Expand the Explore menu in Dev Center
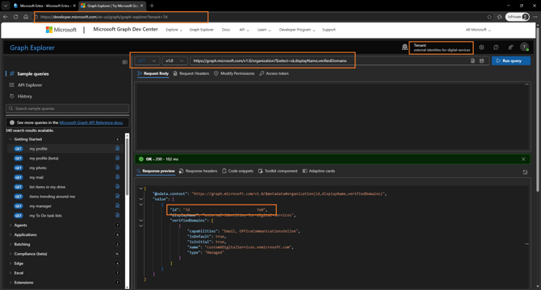 click(x=174, y=30)
